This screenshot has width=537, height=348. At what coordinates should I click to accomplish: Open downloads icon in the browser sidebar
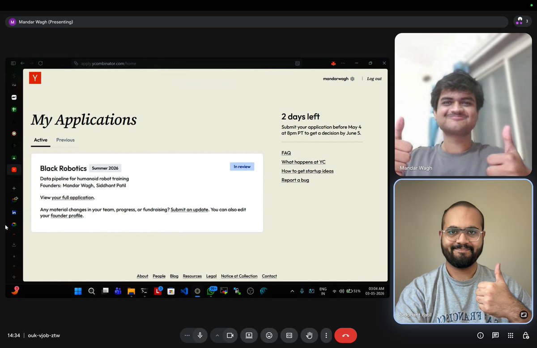[14, 245]
